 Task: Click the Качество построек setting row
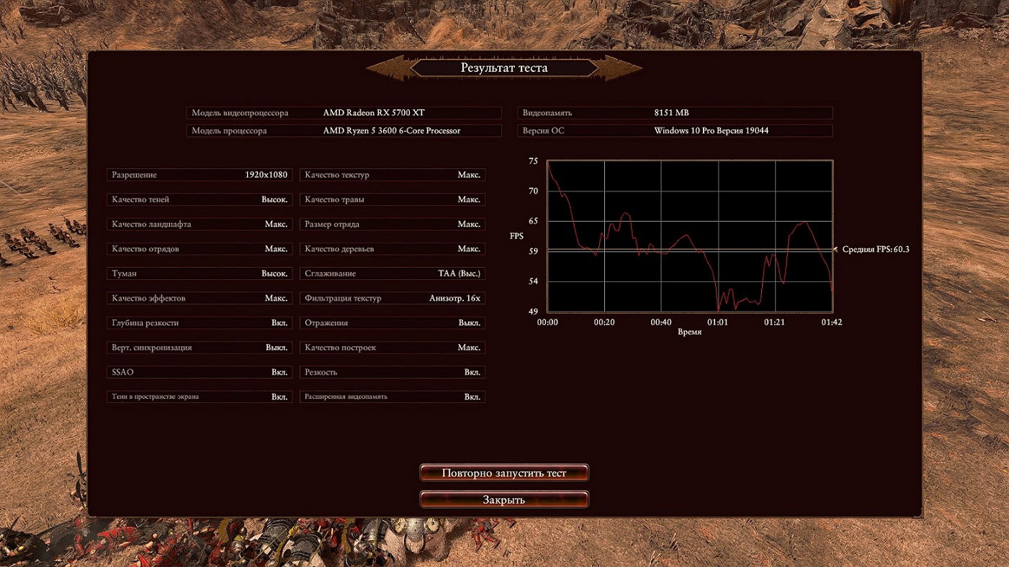pyautogui.click(x=393, y=348)
